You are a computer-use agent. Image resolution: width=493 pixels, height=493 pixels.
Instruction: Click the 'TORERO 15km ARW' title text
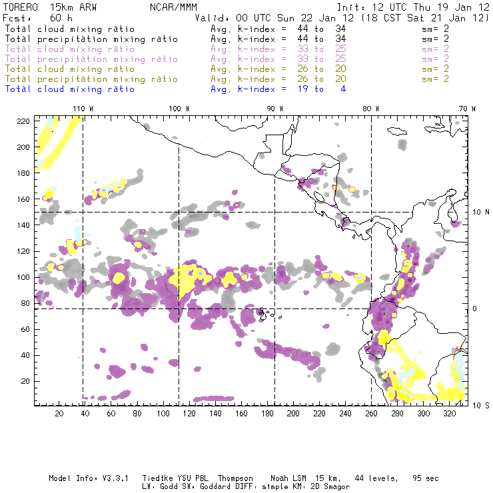[x=50, y=7]
